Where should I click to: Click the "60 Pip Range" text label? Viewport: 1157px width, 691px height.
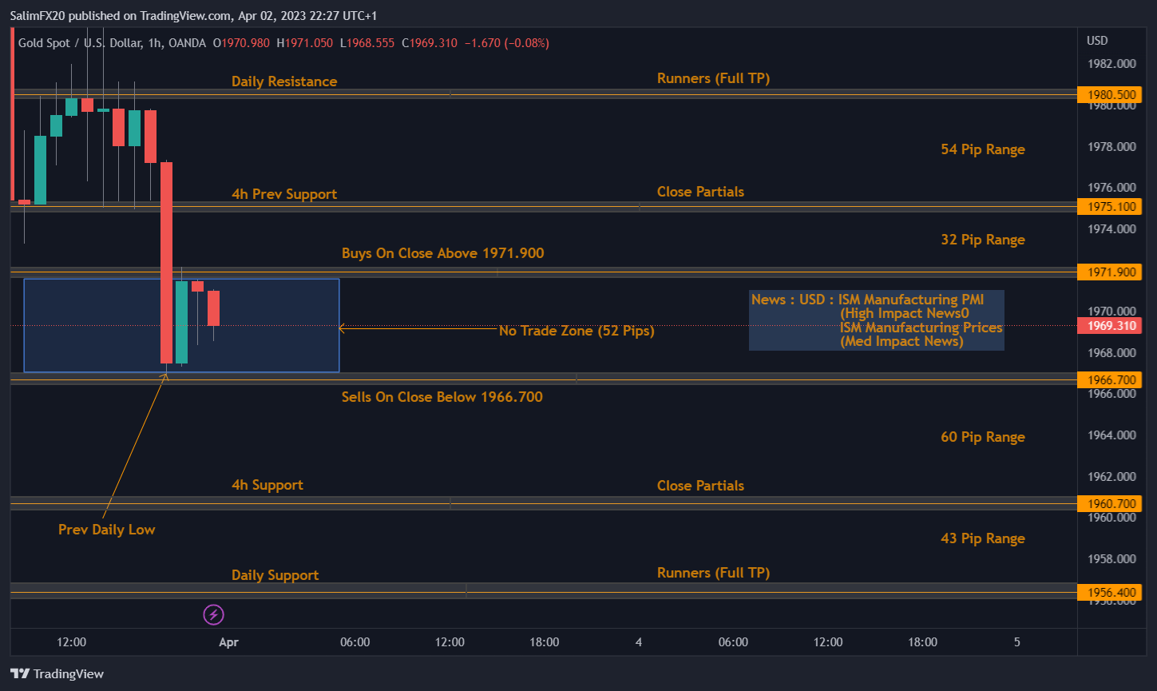tap(982, 437)
